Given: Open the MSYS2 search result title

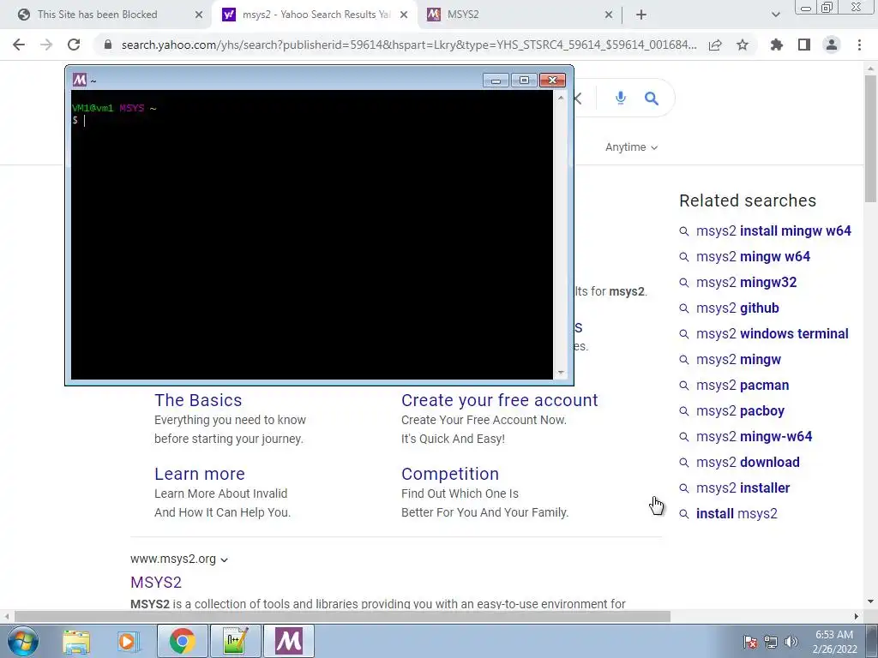Looking at the screenshot, I should click(156, 582).
